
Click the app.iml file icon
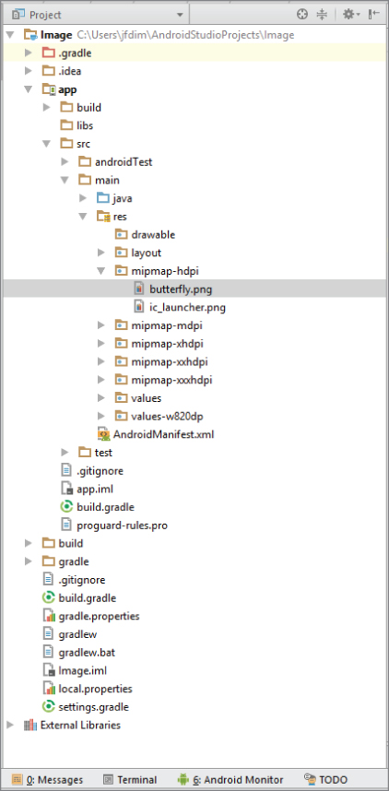(66, 489)
